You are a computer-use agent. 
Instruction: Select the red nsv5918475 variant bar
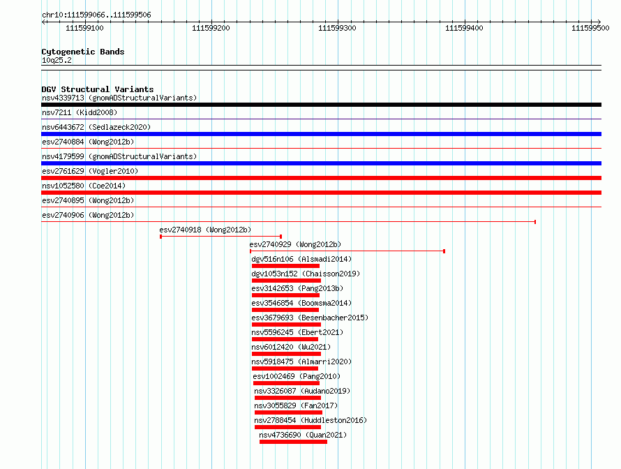(285, 368)
